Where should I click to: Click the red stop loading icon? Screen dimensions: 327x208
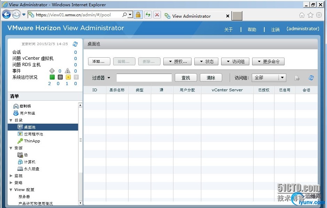[x=157, y=15]
